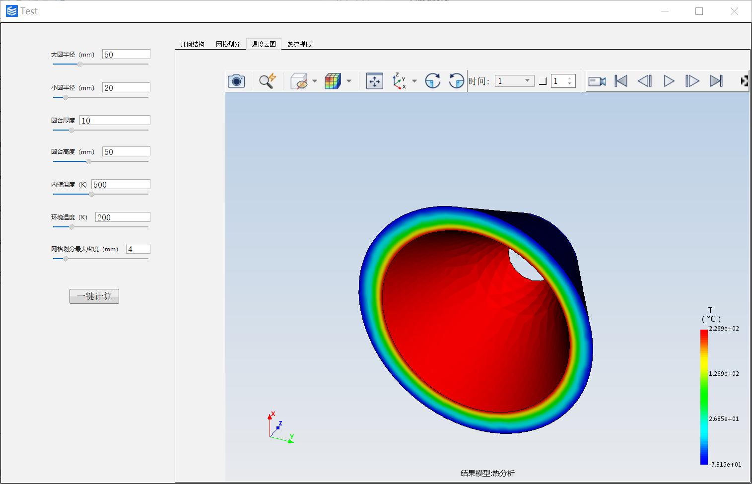Click the hide/show model visibility cube icon
752x484 pixels.
tap(299, 81)
